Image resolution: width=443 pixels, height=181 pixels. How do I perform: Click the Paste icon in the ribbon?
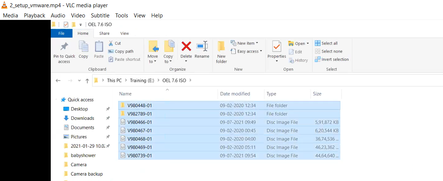(99, 46)
